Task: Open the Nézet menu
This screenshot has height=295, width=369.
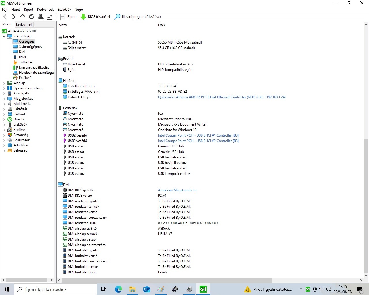Action: tap(16, 10)
